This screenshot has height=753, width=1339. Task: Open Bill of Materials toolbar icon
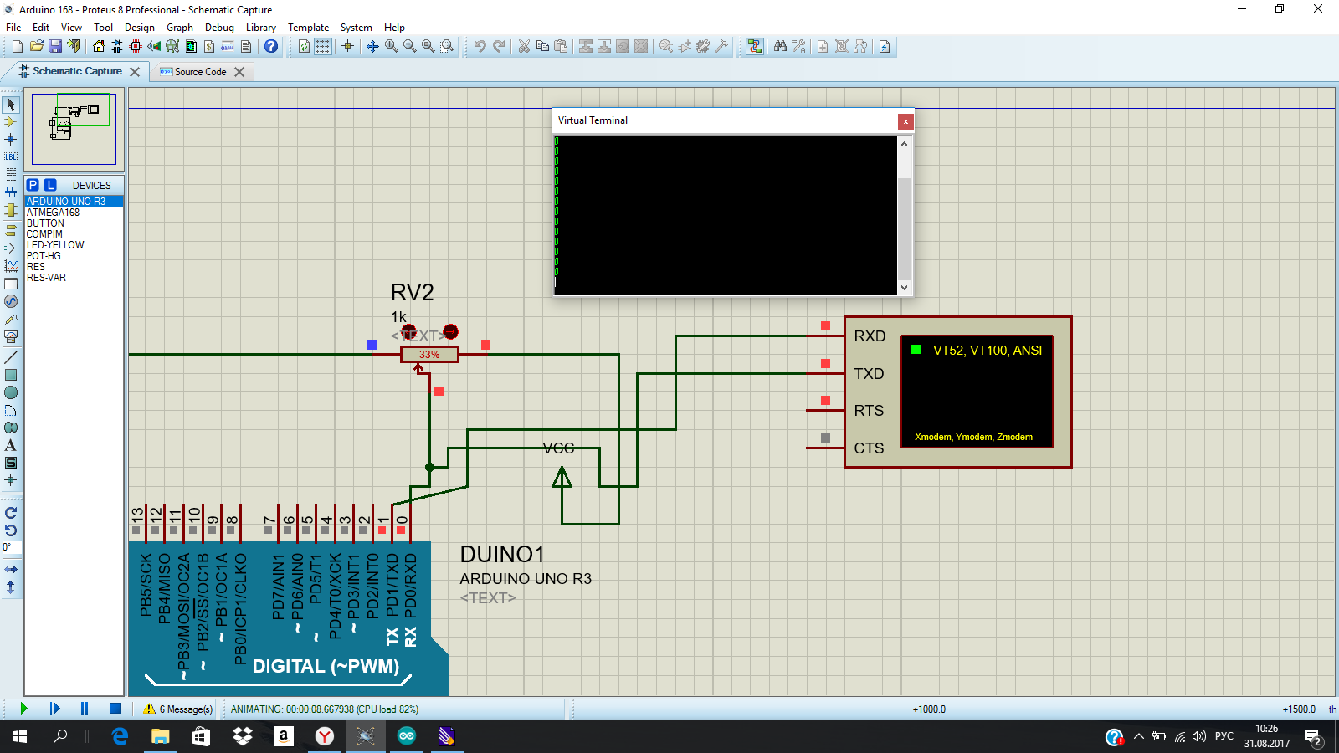209,46
